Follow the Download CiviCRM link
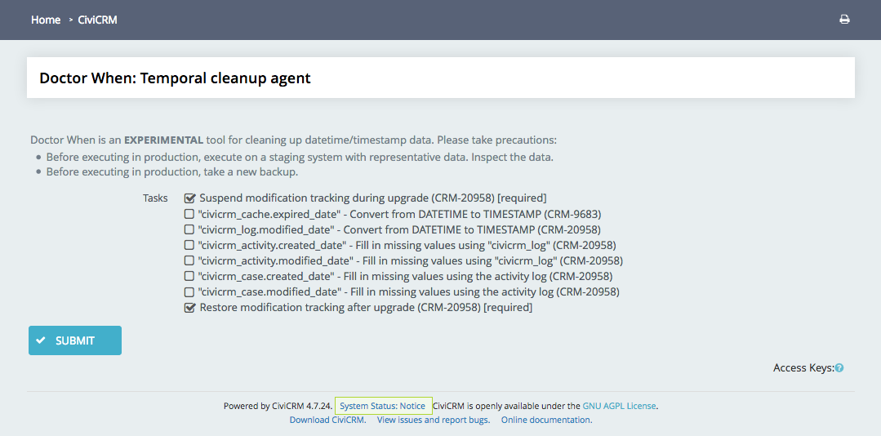Screen dimensions: 881x436 click(x=327, y=420)
